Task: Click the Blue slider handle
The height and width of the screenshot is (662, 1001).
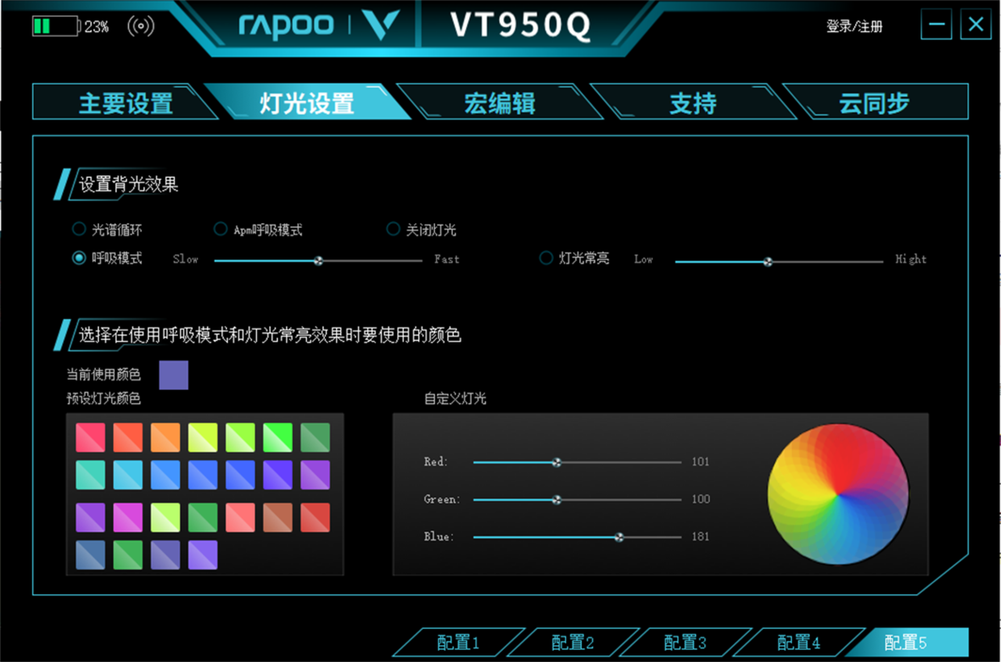Action: (619, 537)
